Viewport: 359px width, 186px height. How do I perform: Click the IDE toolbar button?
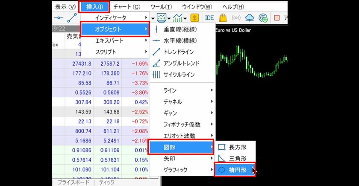point(209,18)
